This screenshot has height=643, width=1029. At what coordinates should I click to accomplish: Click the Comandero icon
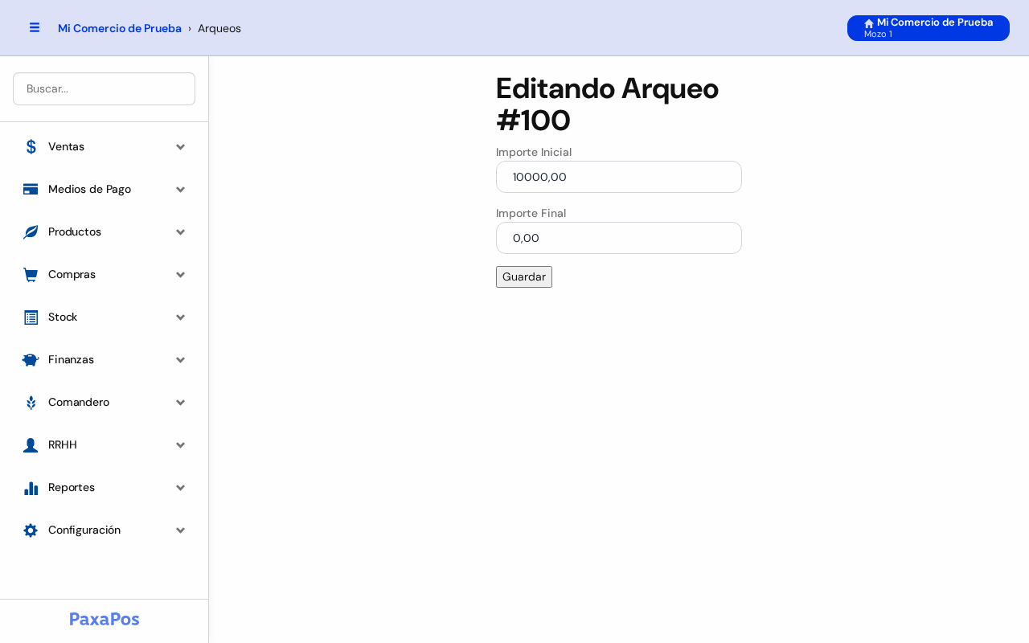pyautogui.click(x=31, y=402)
